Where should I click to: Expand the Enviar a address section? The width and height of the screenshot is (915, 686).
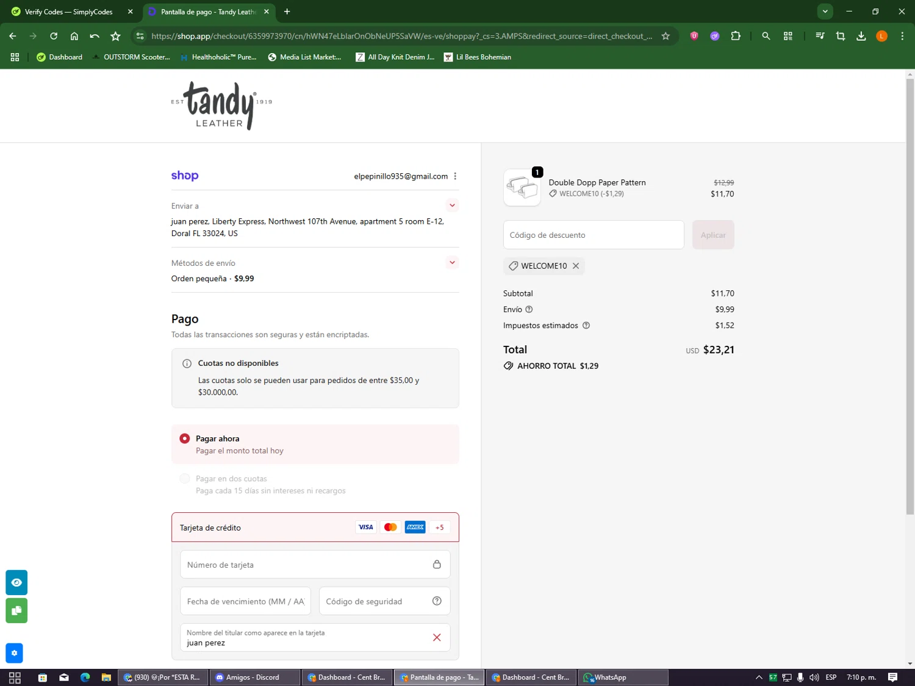452,205
